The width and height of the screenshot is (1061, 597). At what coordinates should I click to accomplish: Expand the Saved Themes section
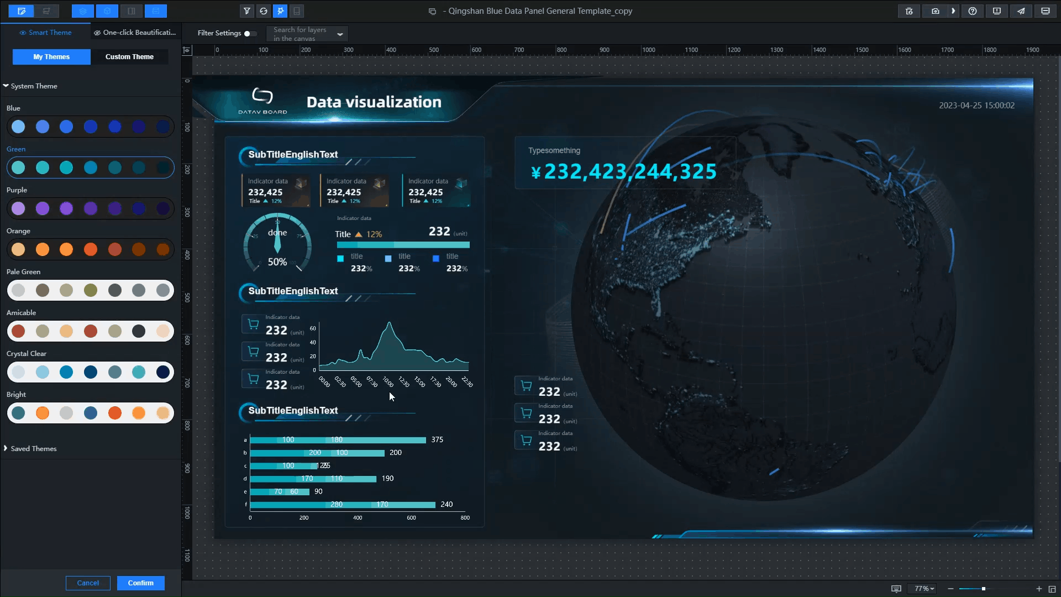point(33,448)
